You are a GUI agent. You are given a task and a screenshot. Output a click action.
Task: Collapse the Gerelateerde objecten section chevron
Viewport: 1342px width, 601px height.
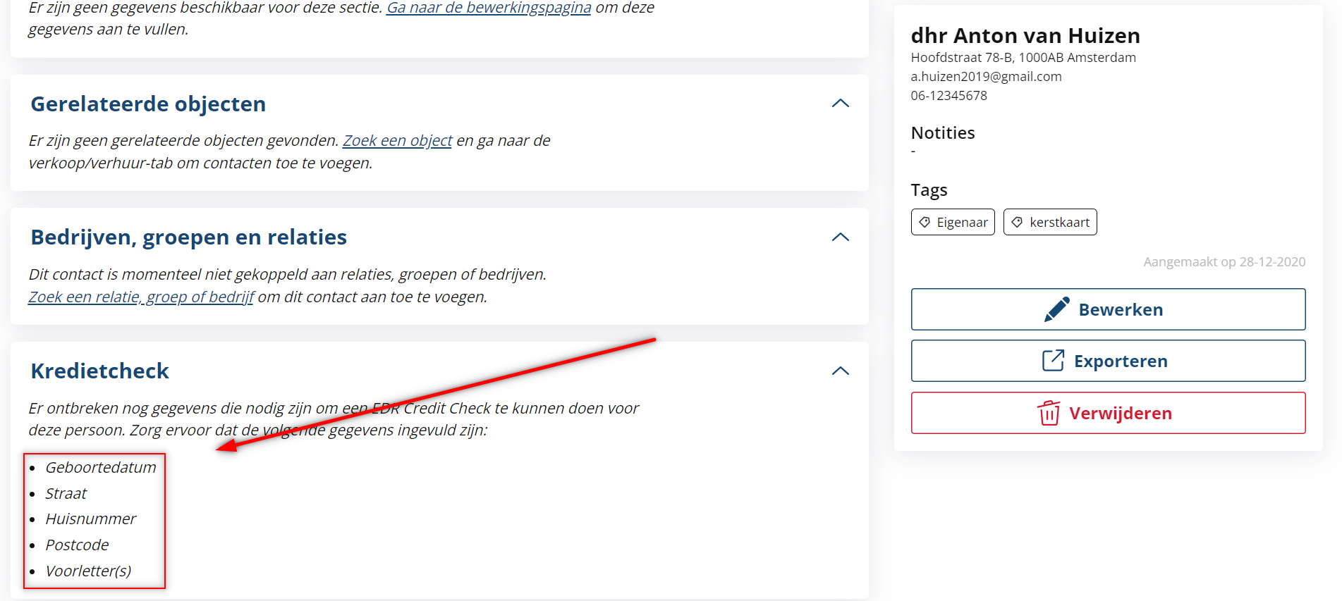(x=840, y=104)
